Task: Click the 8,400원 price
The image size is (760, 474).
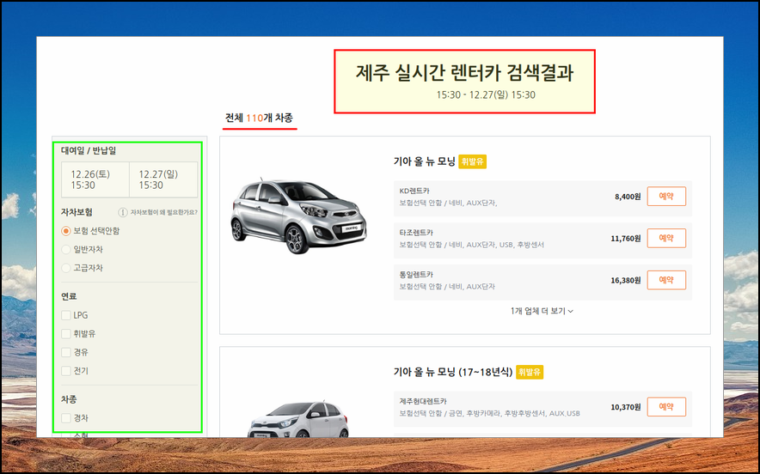Action: (x=628, y=197)
